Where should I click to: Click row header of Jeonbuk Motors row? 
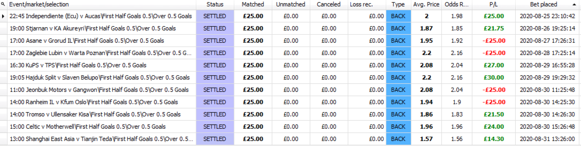tap(3, 90)
